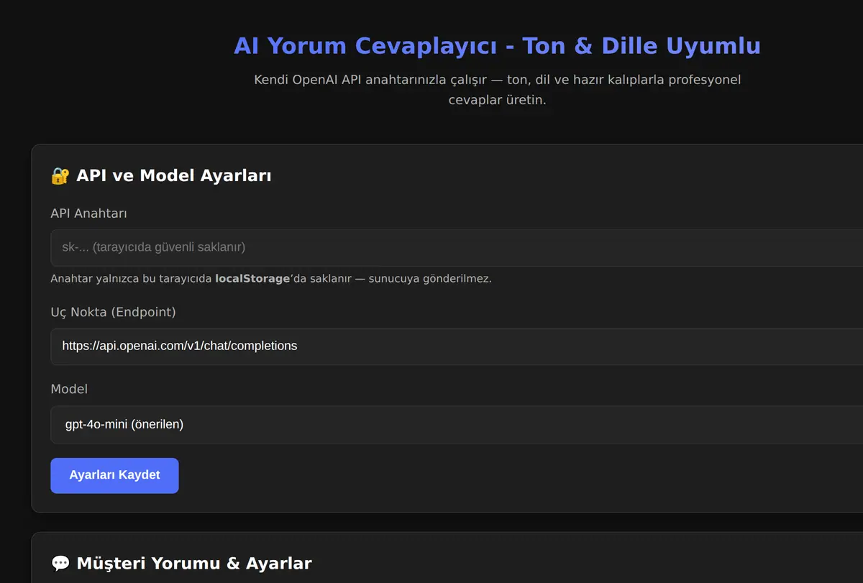Click the AI Yorum Cevaplayıcı page title
Image resolution: width=863 pixels, height=583 pixels.
tap(497, 46)
